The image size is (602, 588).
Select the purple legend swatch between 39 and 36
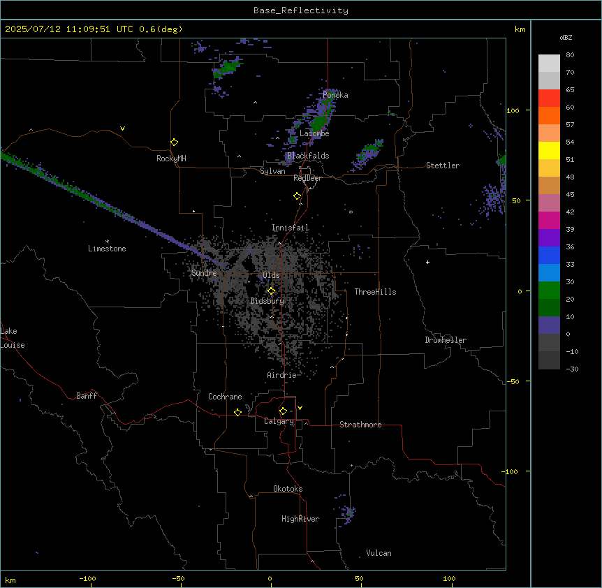click(549, 238)
